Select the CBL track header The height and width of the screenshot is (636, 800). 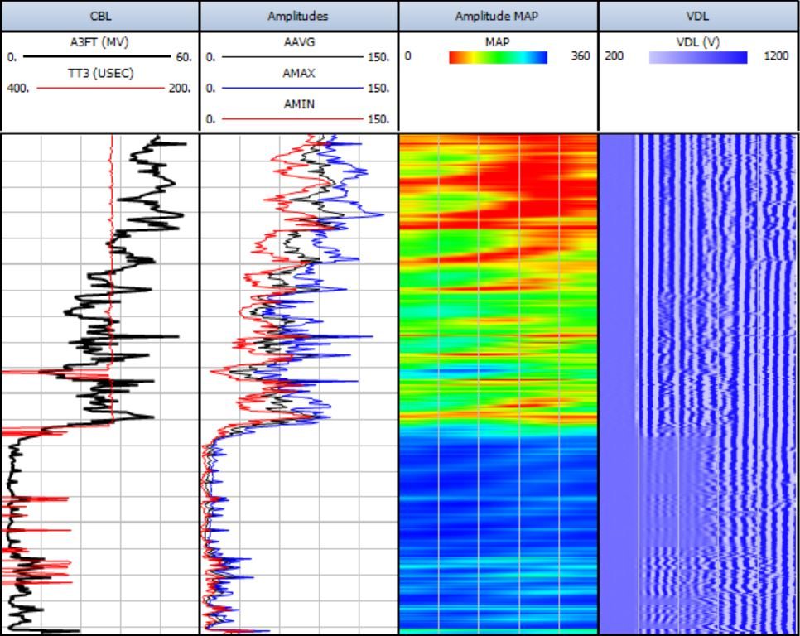click(x=100, y=16)
